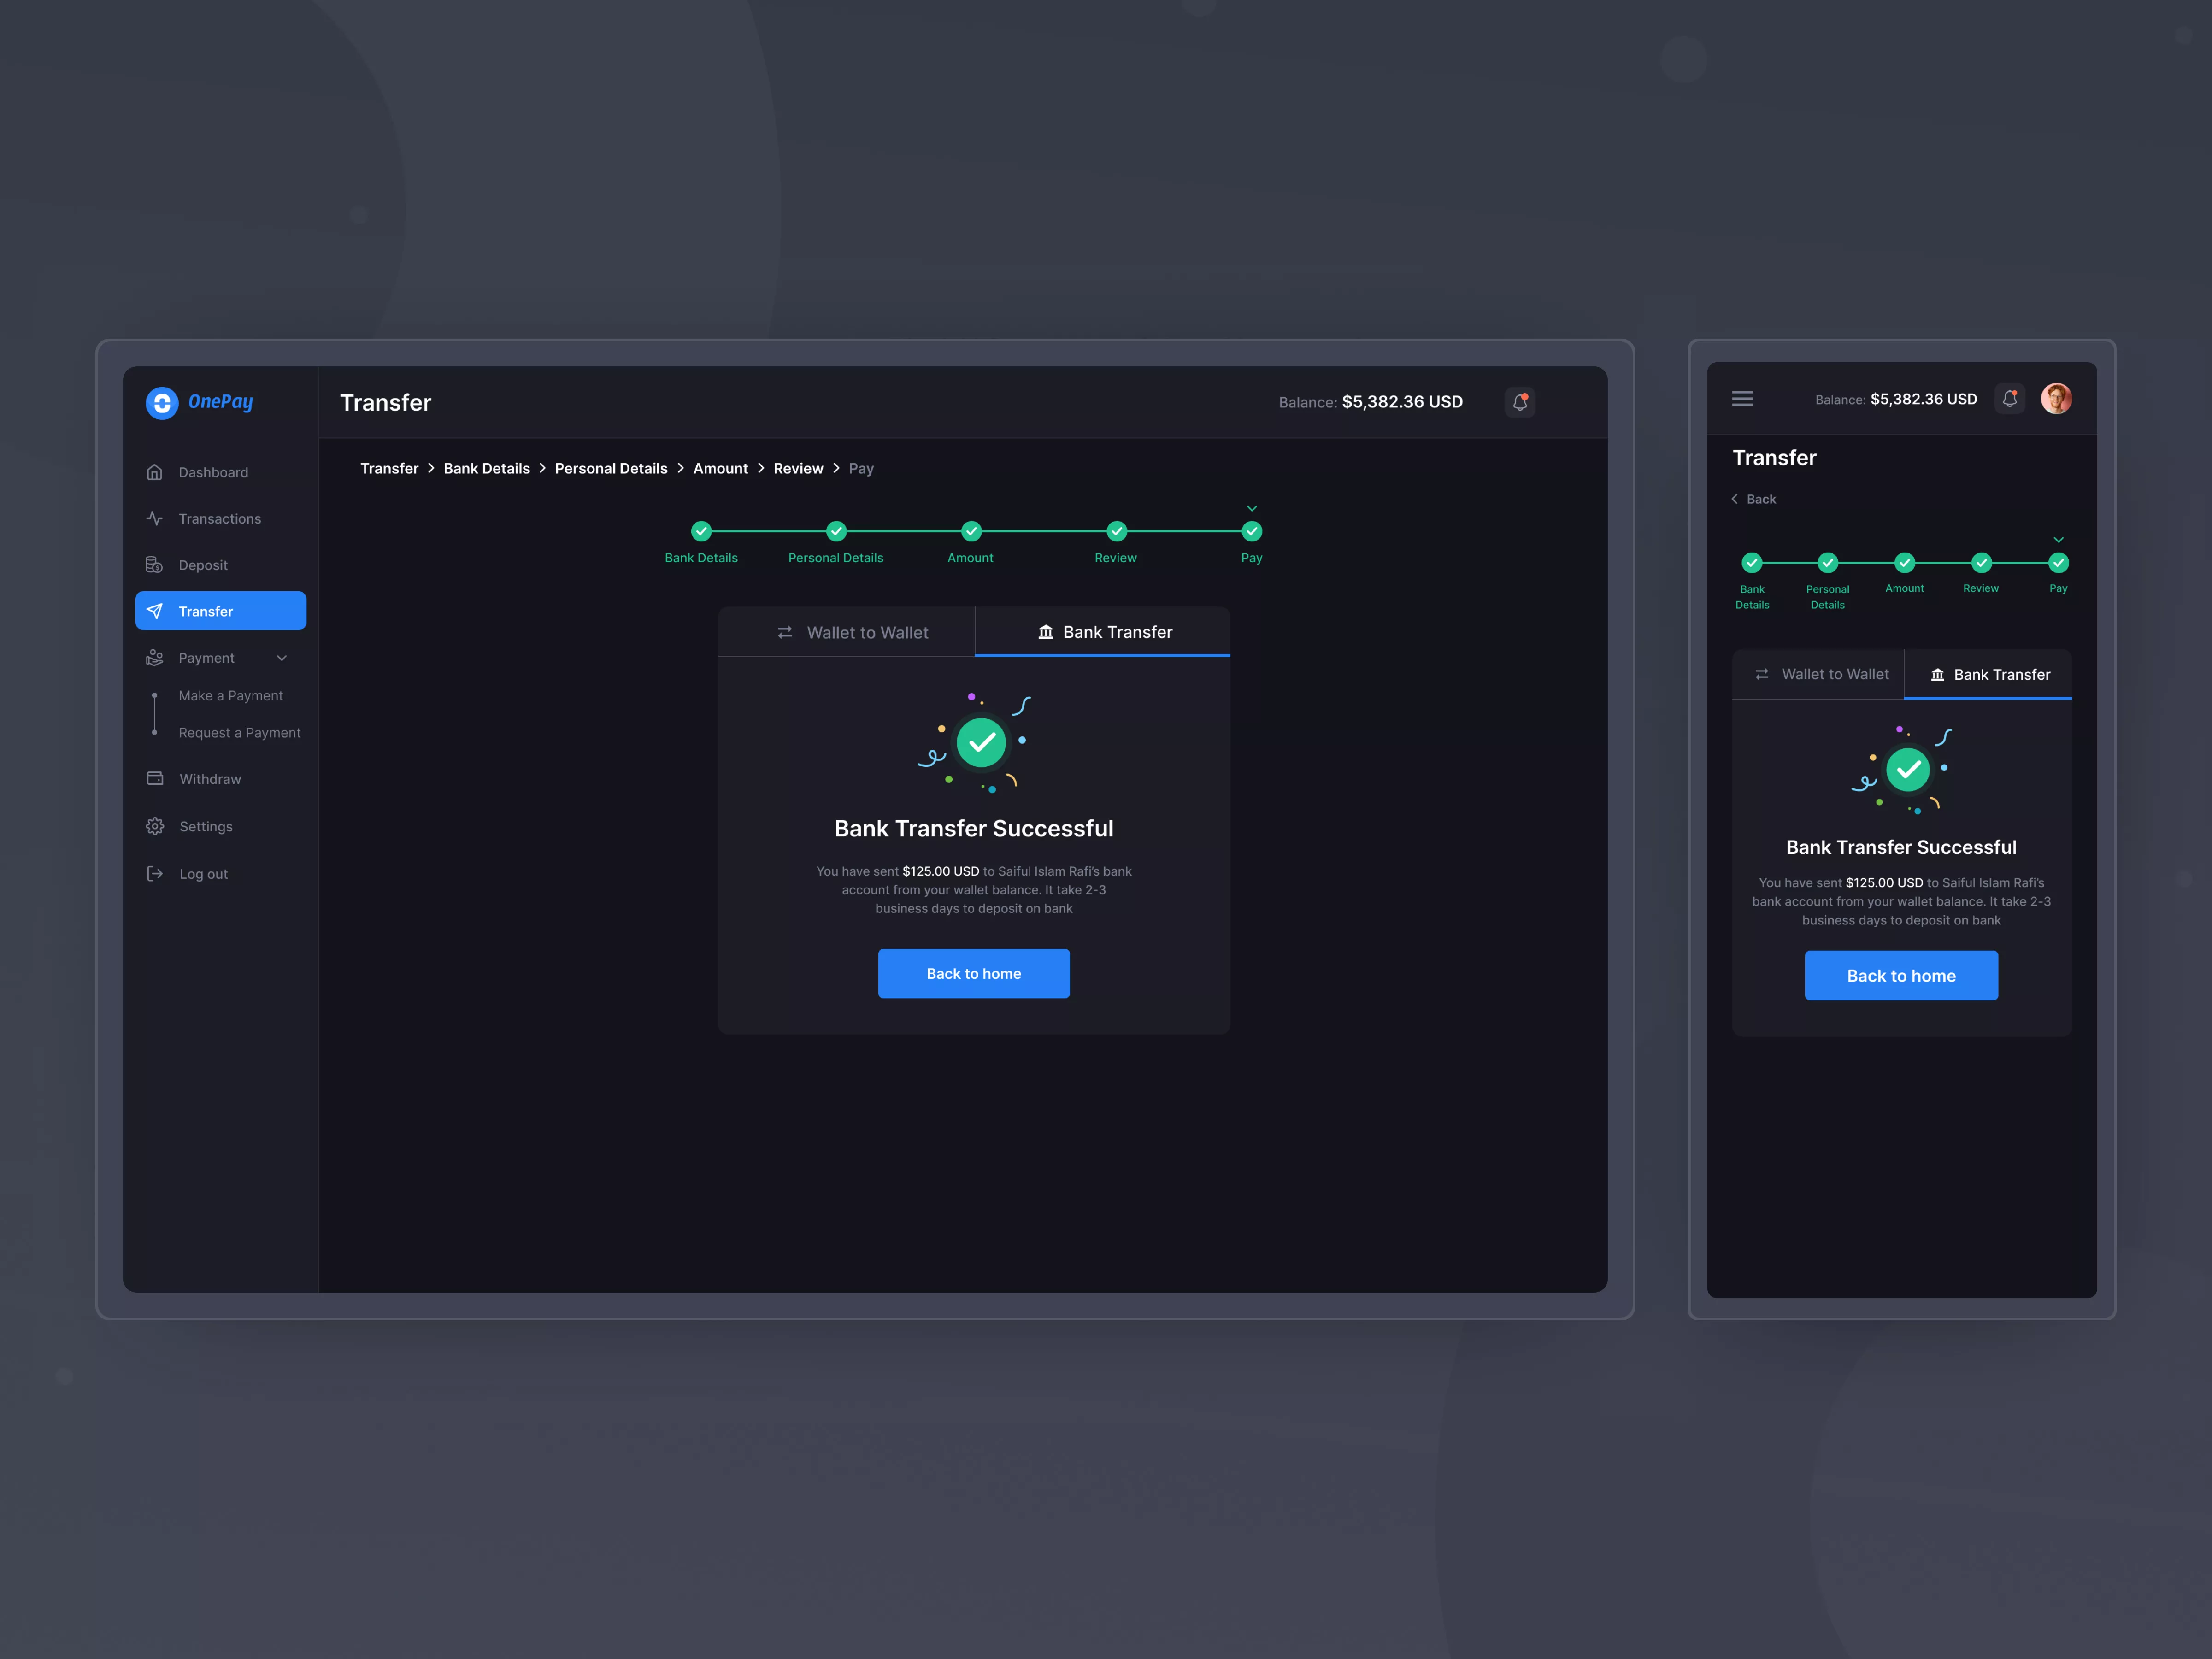Open the mobile hamburger menu

[x=1743, y=399]
